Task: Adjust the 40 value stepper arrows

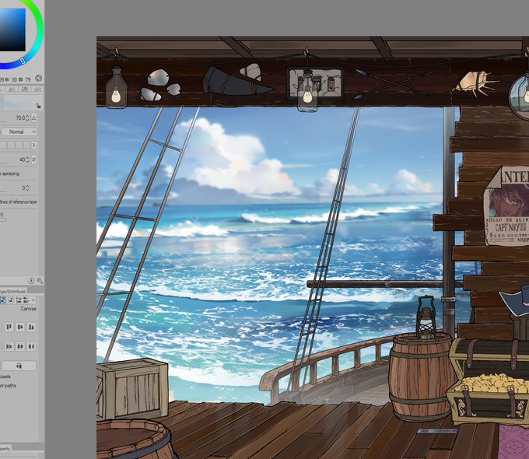Action: [x=28, y=159]
